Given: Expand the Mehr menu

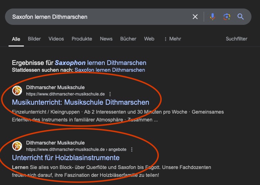Looking at the screenshot, I should 173,39.
